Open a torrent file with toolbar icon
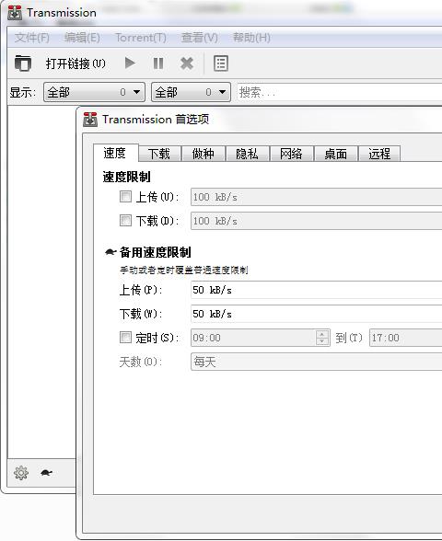 [x=23, y=63]
